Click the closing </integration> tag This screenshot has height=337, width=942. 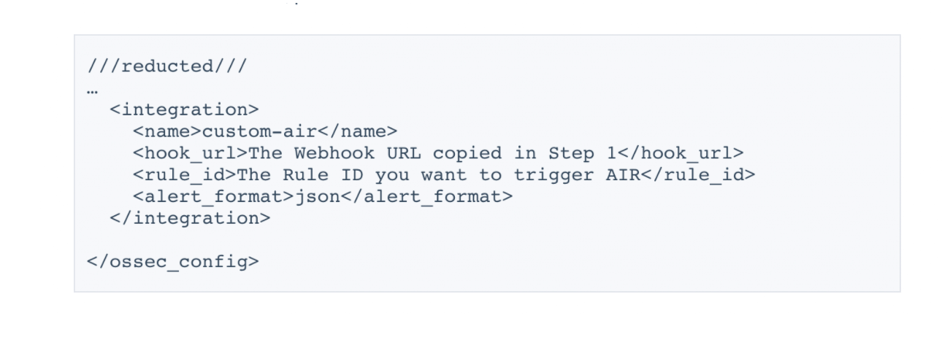190,217
